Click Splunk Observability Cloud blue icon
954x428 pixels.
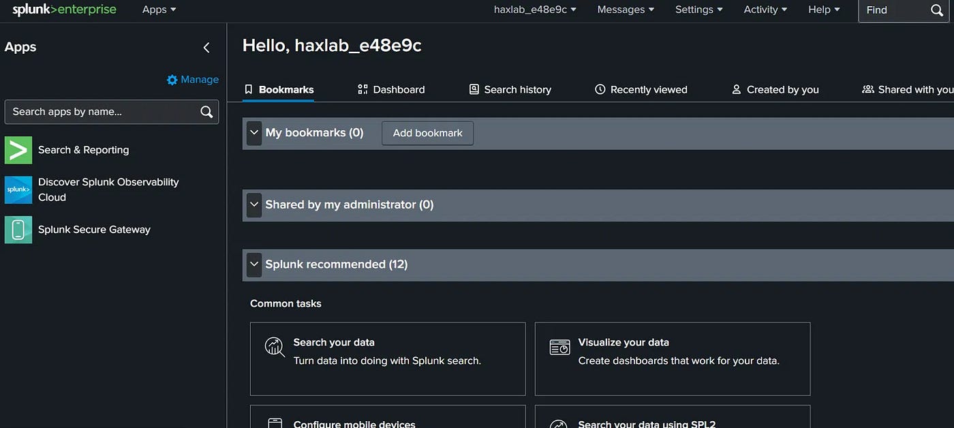(18, 190)
